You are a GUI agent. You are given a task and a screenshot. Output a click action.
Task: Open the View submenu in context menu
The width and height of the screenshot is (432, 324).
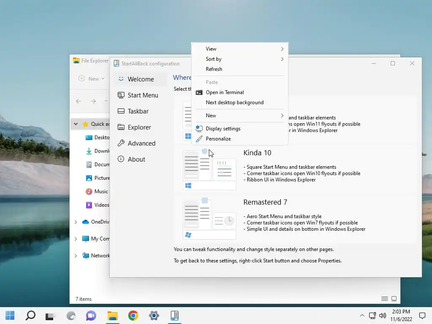240,49
